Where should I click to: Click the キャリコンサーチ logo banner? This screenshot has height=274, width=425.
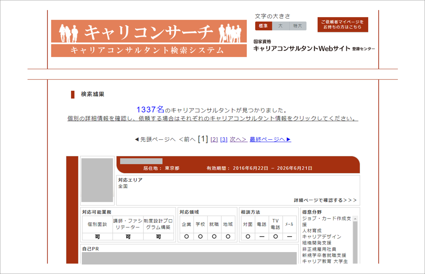tap(149, 38)
